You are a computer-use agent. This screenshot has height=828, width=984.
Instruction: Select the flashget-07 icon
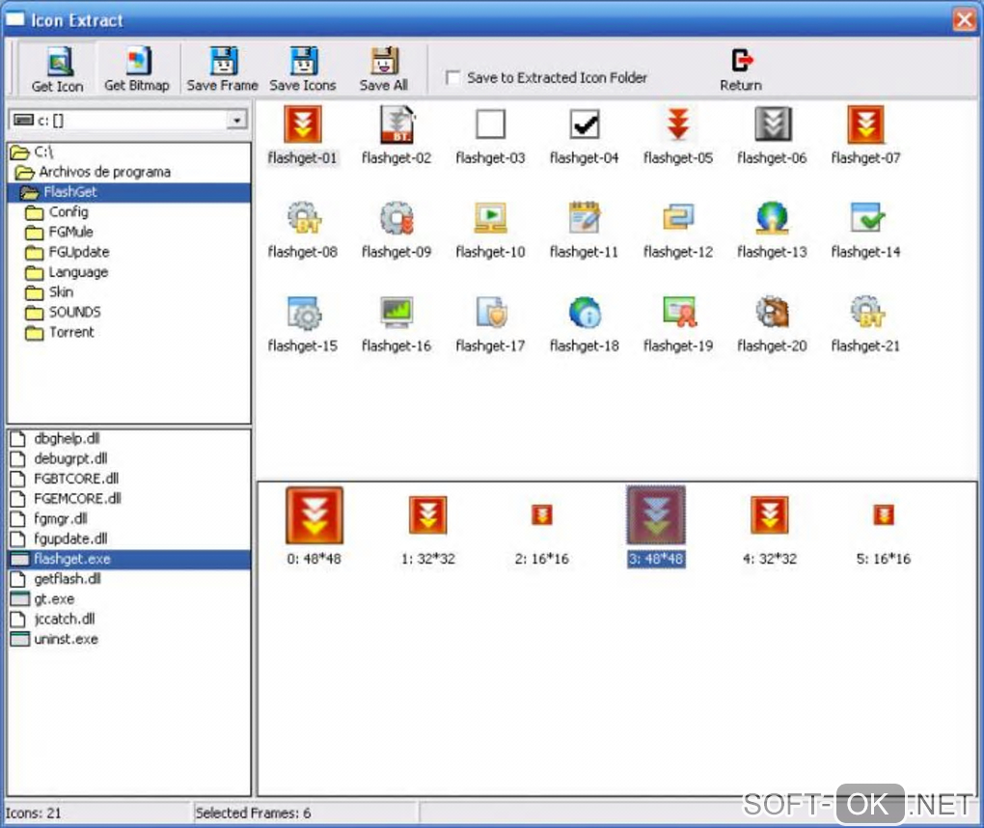[865, 135]
